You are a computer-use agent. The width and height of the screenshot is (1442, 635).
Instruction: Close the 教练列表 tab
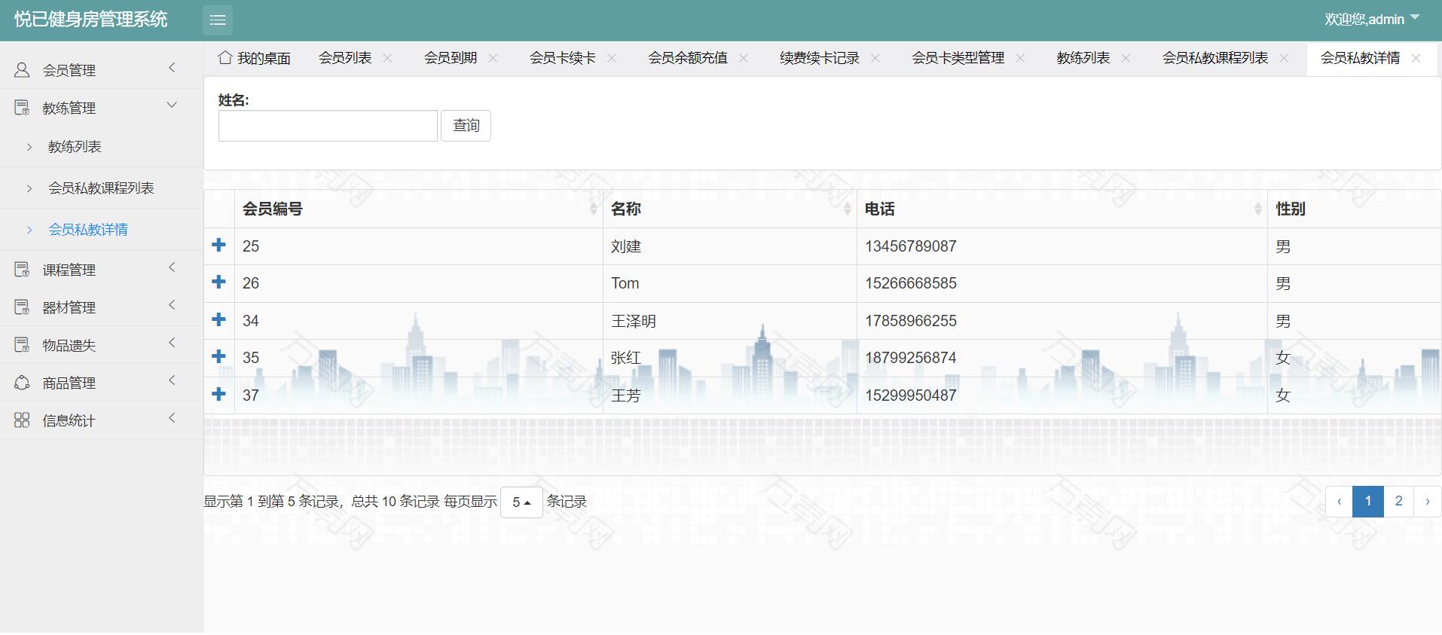tap(1126, 58)
